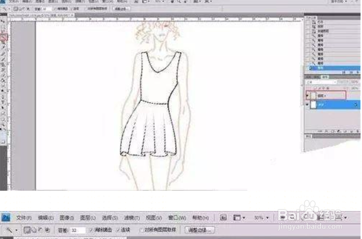Close the open document tab
362x239 pixels.
tap(72, 15)
